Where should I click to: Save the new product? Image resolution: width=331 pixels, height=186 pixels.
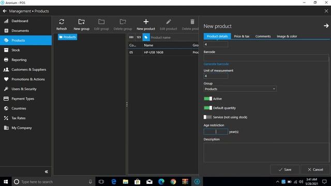click(x=285, y=169)
